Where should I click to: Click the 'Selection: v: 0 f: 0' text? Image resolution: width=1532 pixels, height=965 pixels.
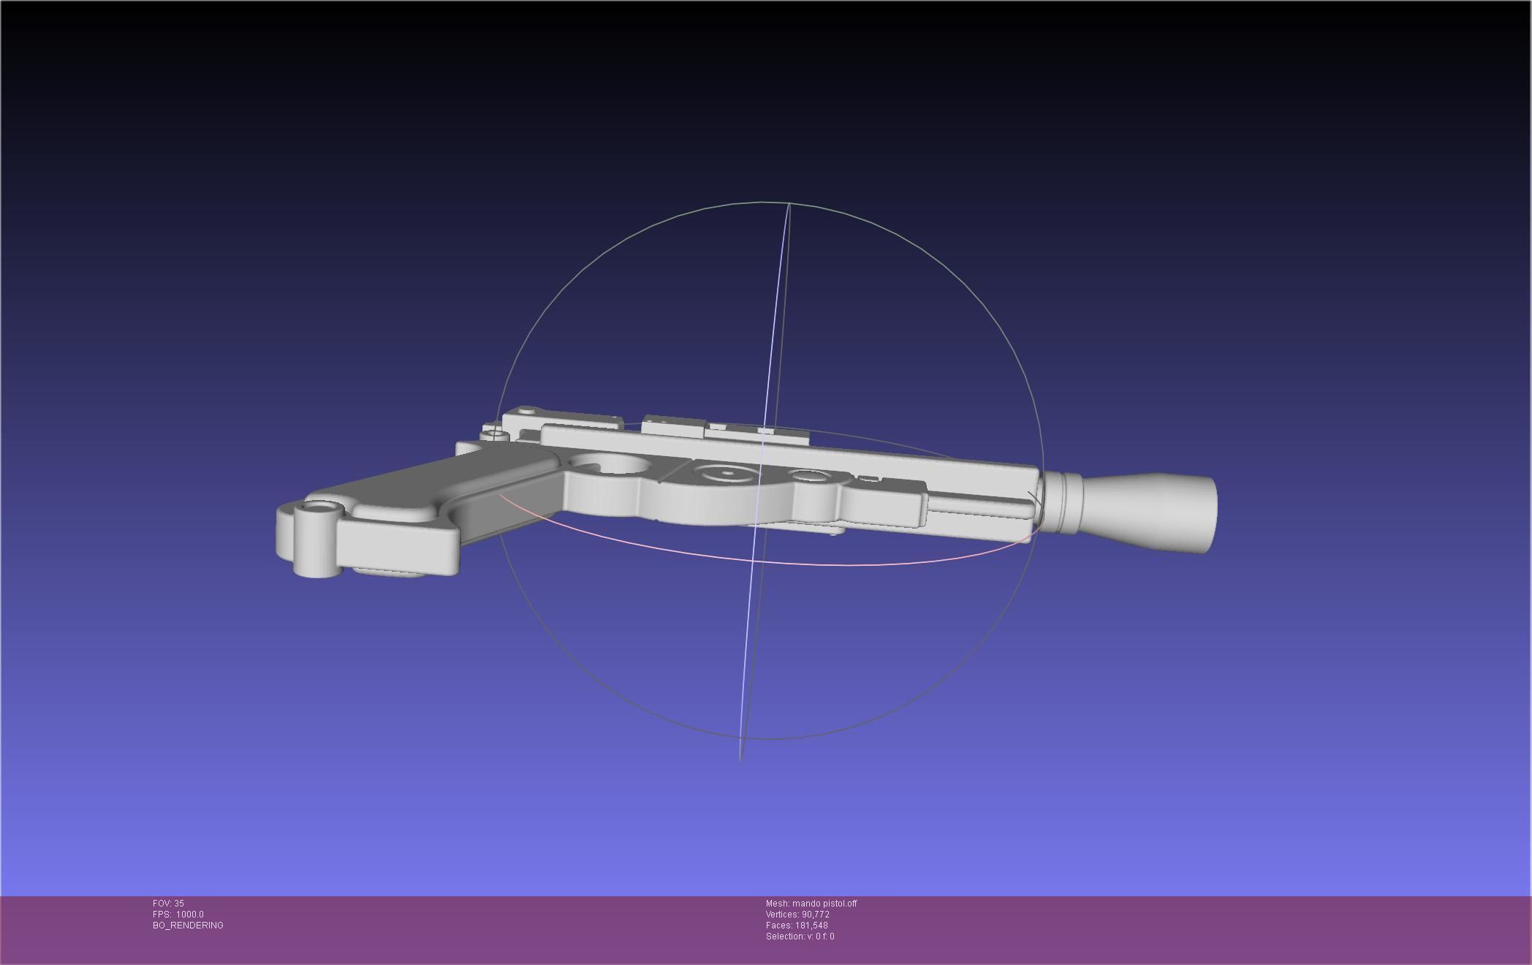pyautogui.click(x=800, y=936)
